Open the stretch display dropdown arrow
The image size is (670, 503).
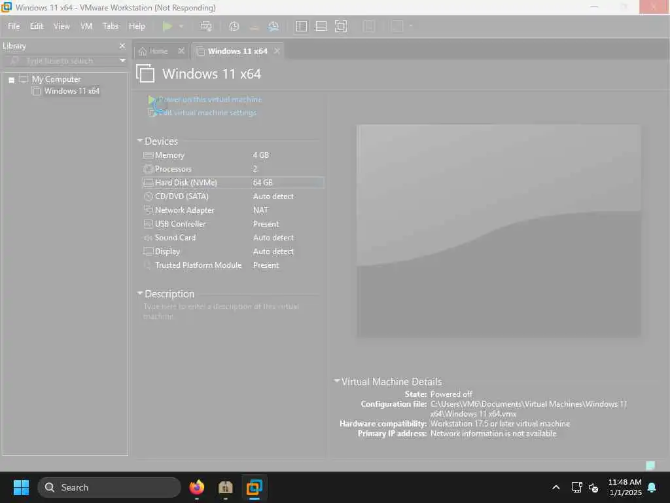click(411, 26)
